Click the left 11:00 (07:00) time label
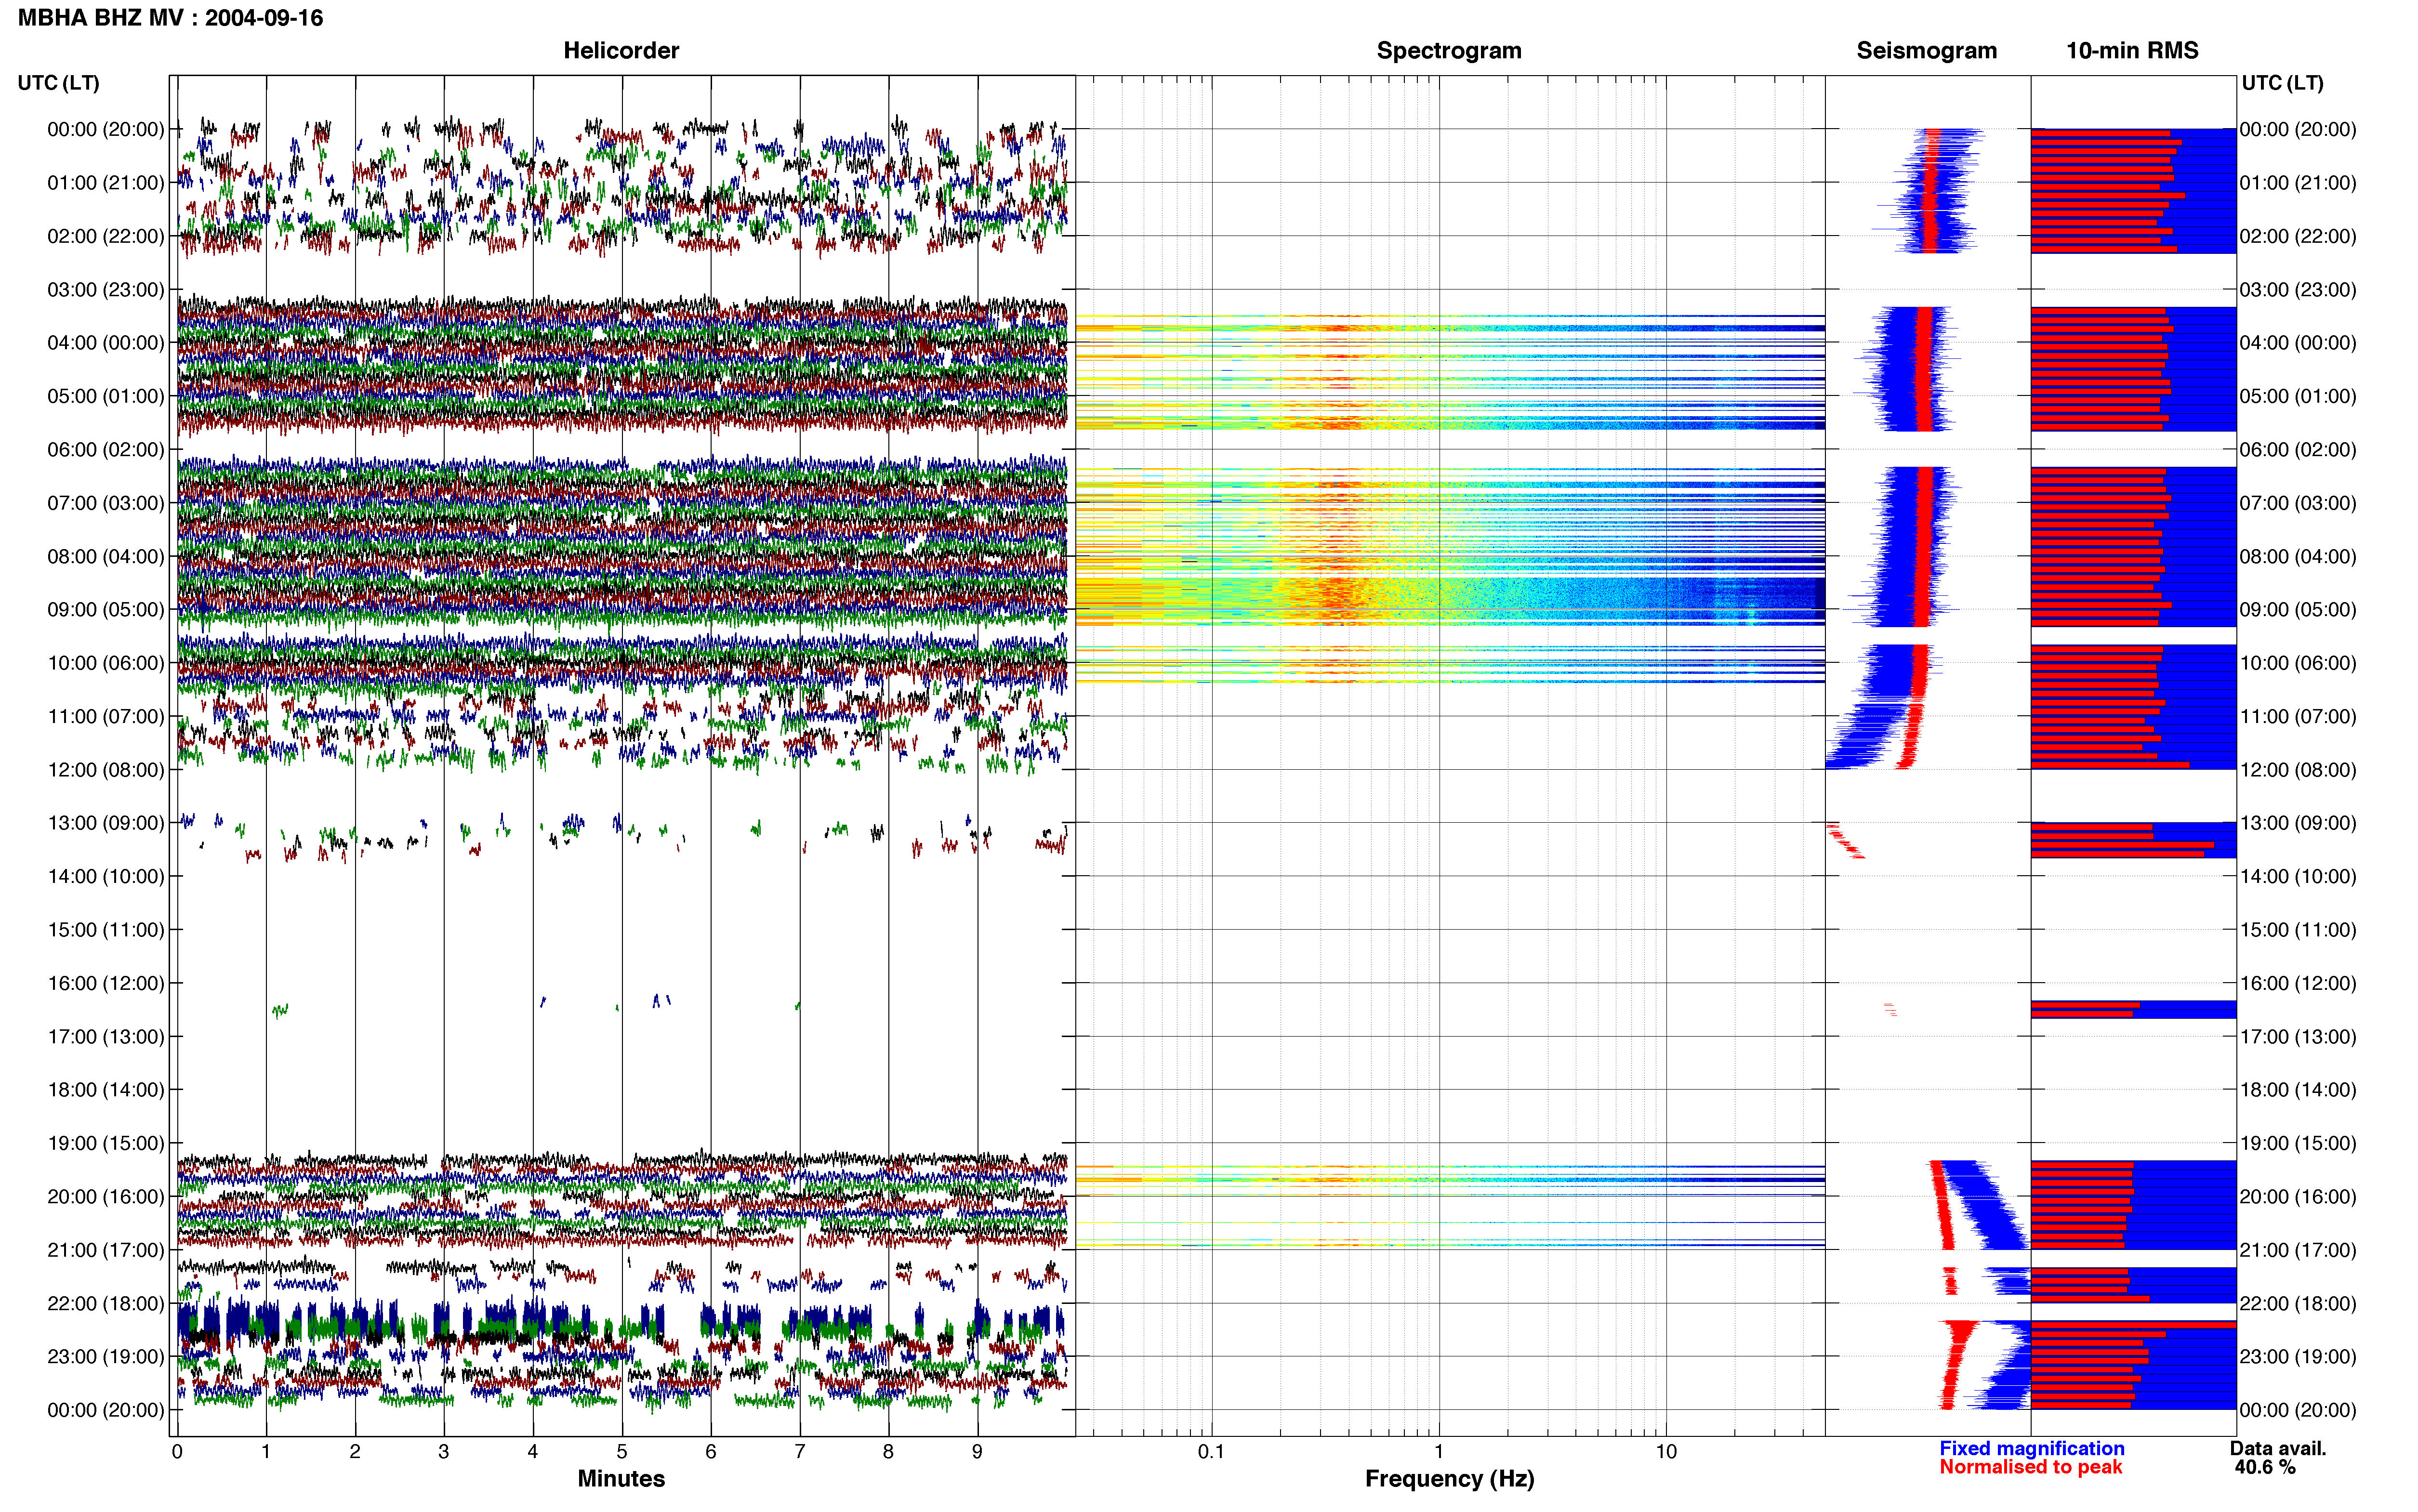The width and height of the screenshot is (2418, 1512). [106, 716]
